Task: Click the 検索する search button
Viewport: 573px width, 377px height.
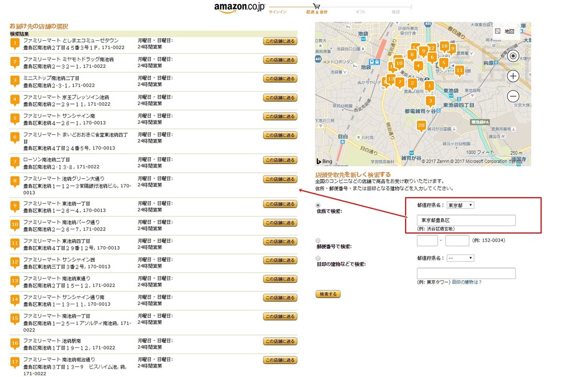Action: click(x=328, y=294)
